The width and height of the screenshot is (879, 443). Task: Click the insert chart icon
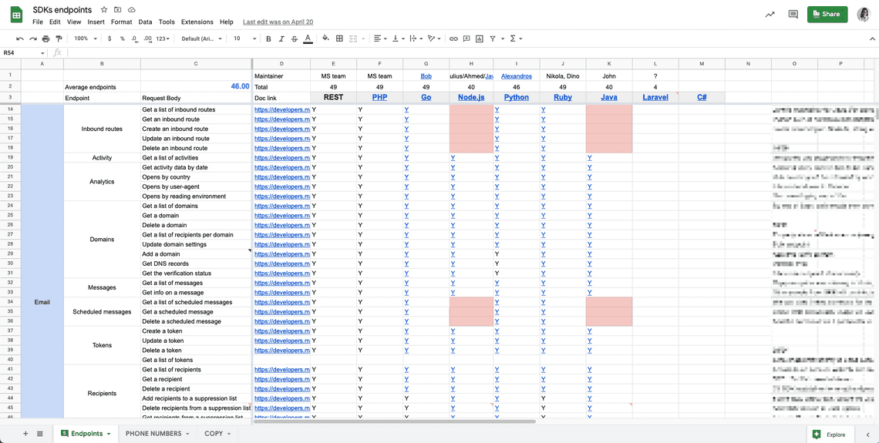479,39
